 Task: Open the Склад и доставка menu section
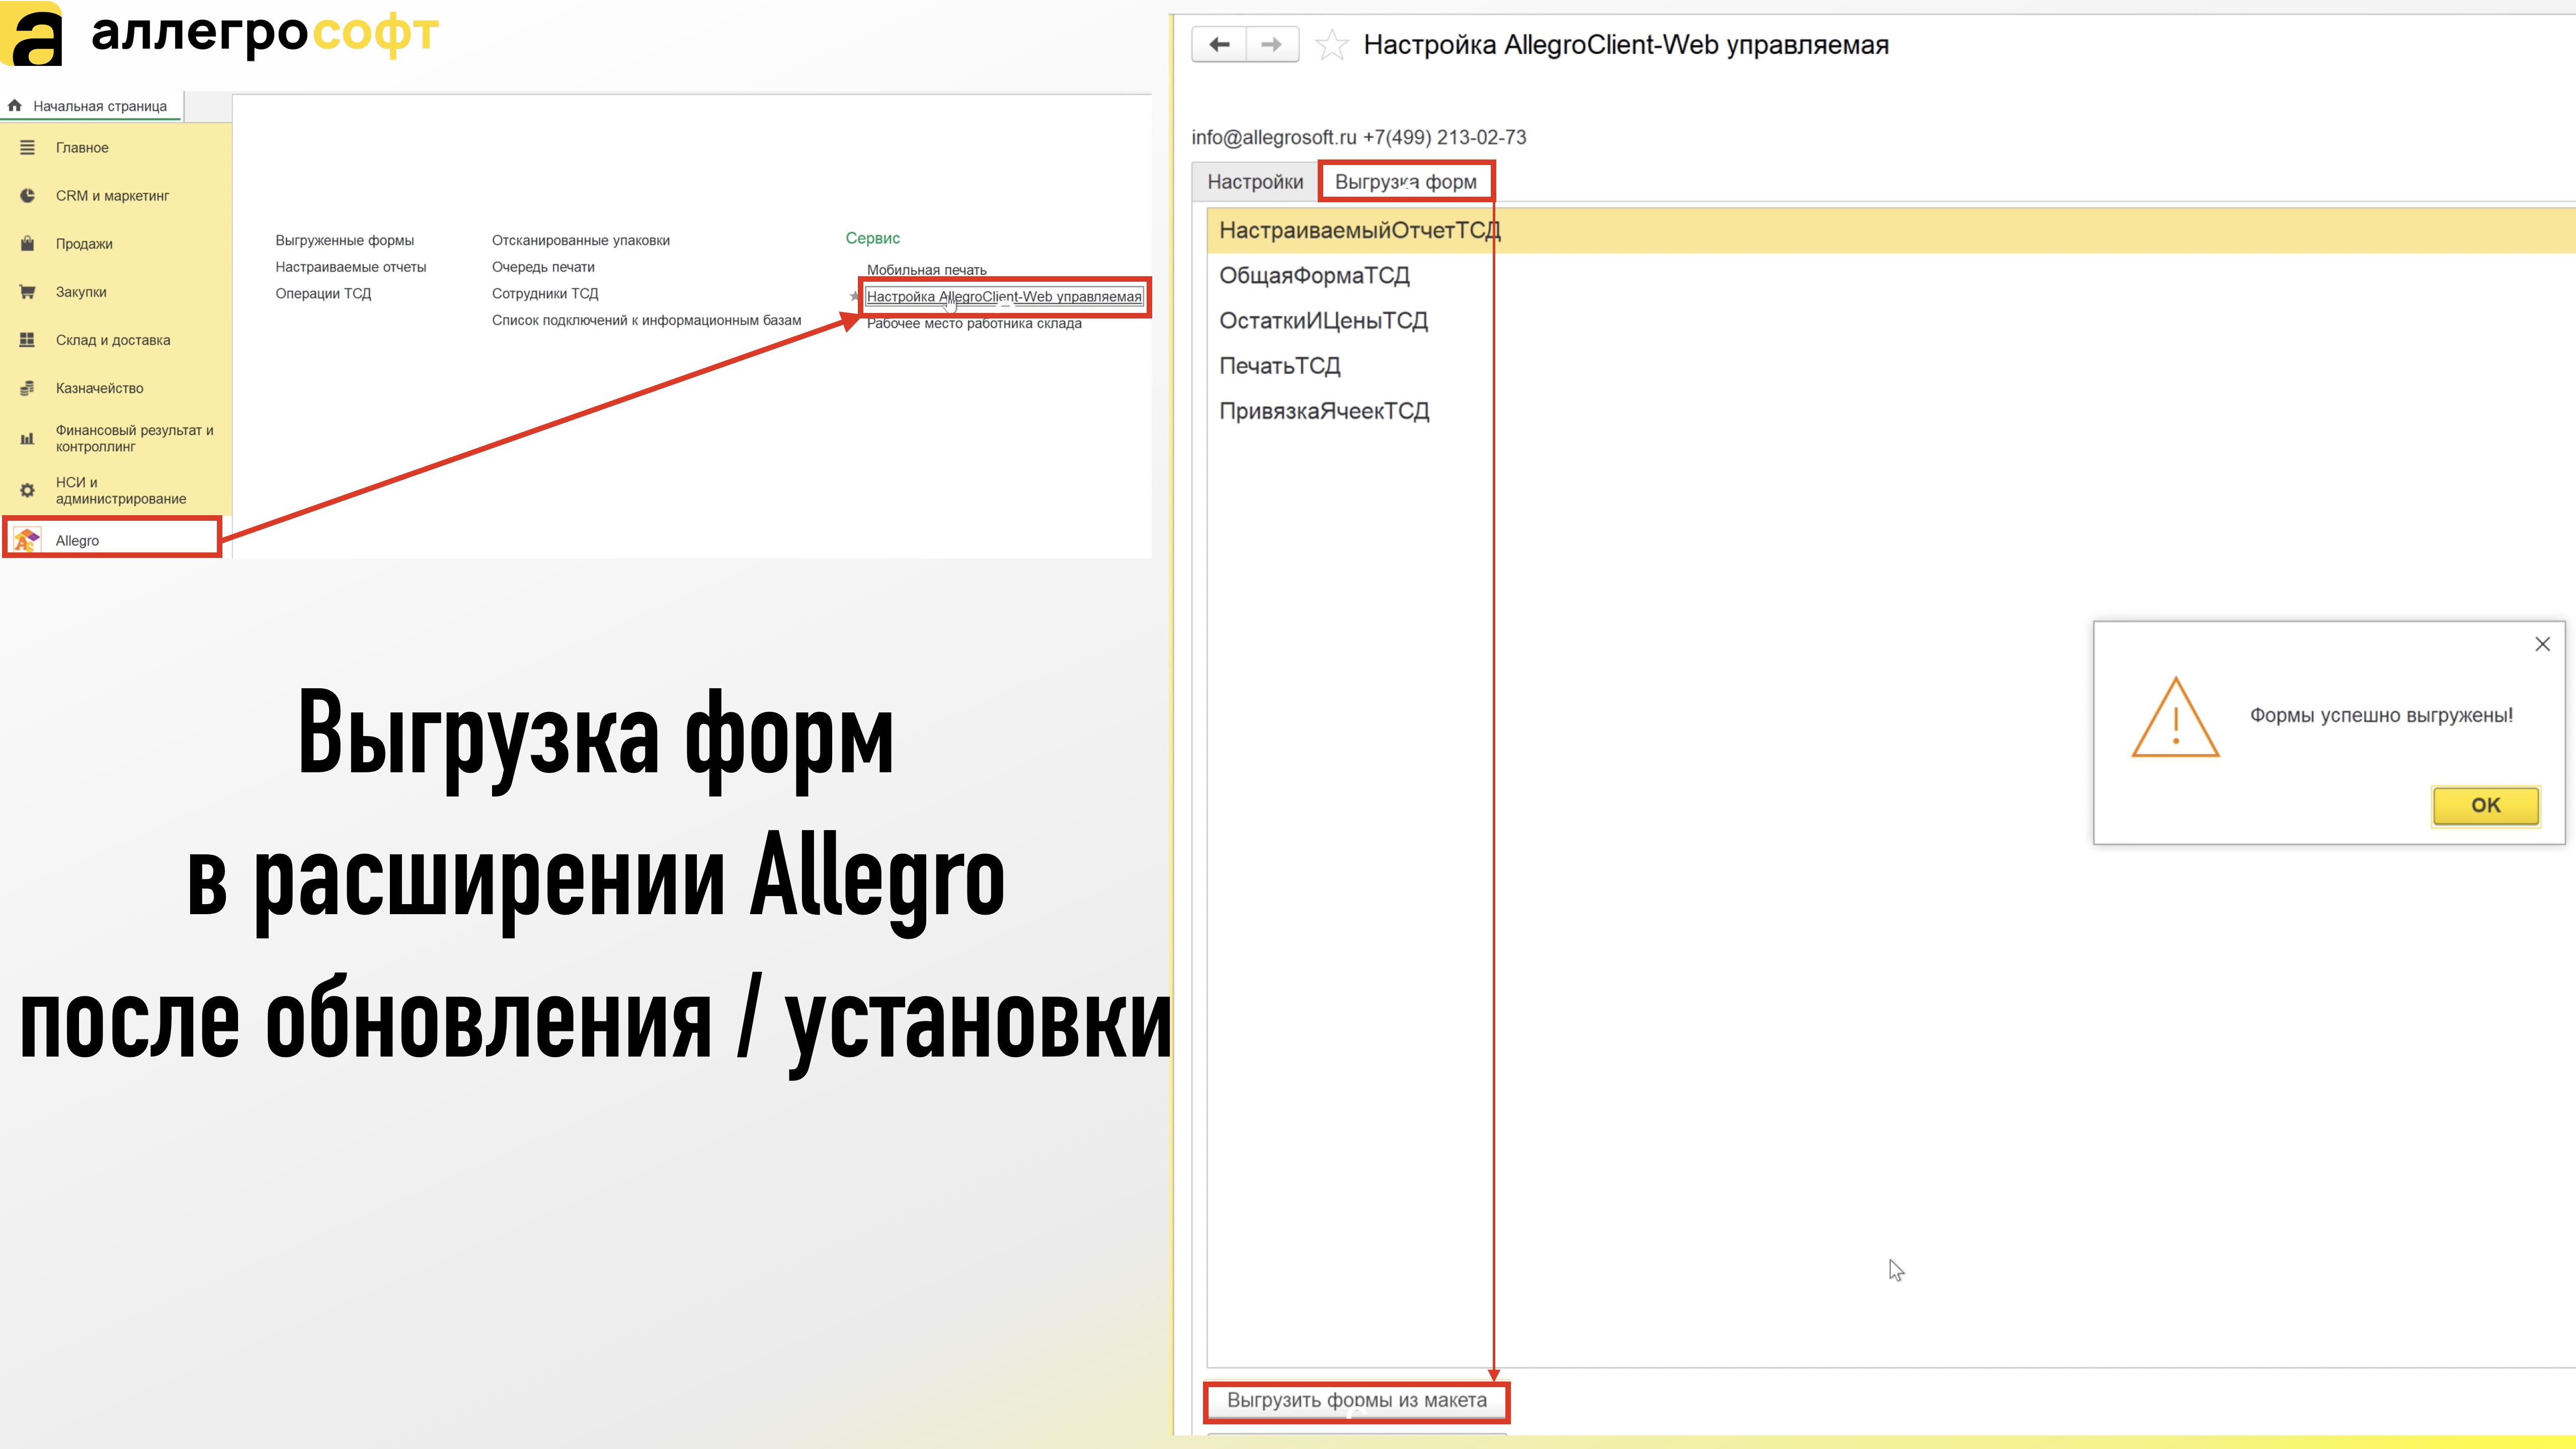(x=113, y=340)
